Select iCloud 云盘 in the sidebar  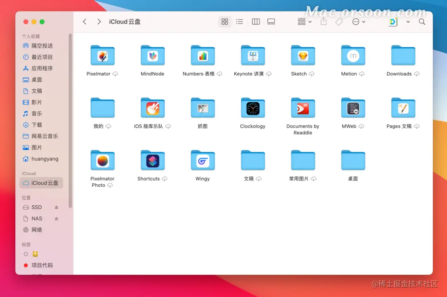pyautogui.click(x=41, y=183)
